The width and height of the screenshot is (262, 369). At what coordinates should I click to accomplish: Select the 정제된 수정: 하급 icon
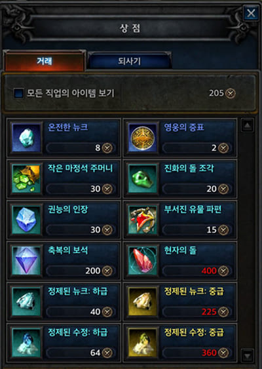[x=26, y=343]
